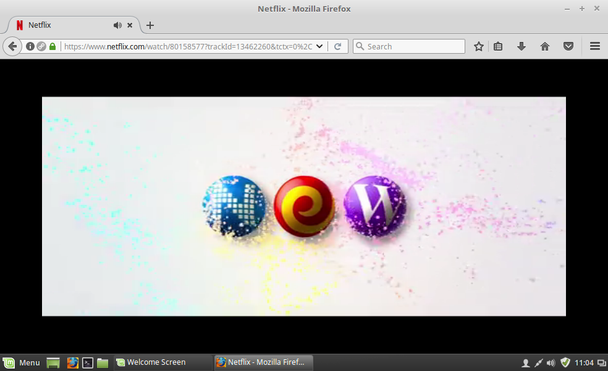Show desktop icon in taskbar
Image resolution: width=608 pixels, height=371 pixels.
click(x=53, y=363)
